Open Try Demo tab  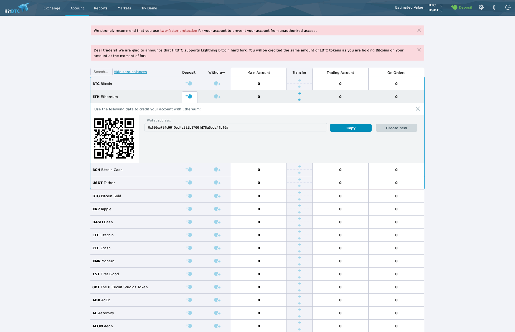pyautogui.click(x=149, y=8)
